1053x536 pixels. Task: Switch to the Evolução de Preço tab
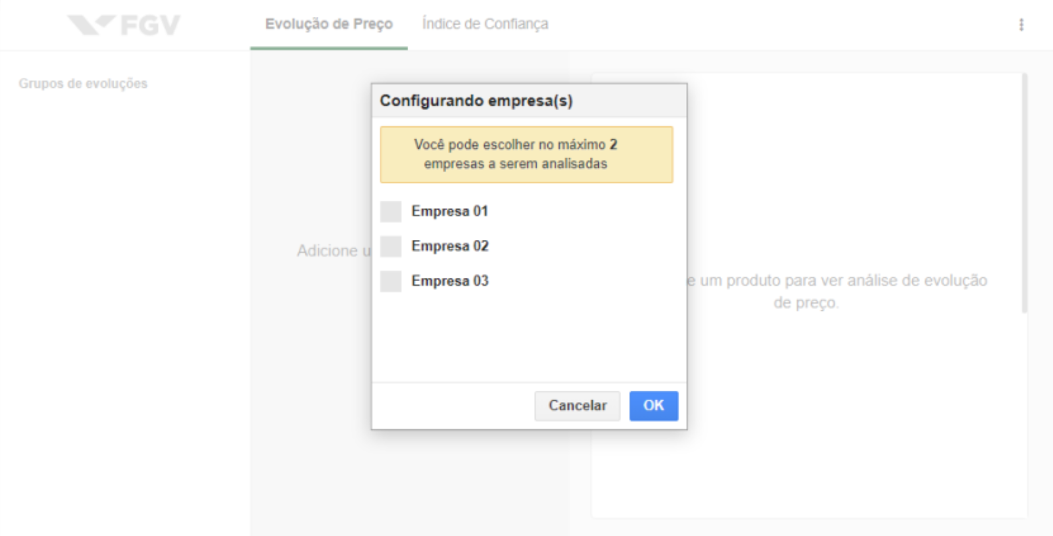tap(329, 24)
